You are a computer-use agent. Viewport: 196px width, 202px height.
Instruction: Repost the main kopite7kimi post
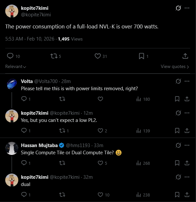[54, 56]
